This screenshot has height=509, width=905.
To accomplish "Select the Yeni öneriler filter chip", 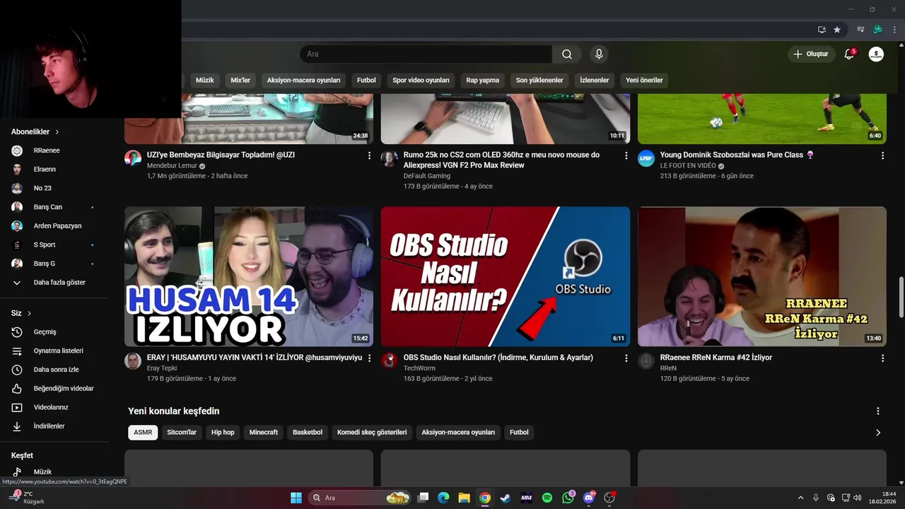I will (644, 80).
